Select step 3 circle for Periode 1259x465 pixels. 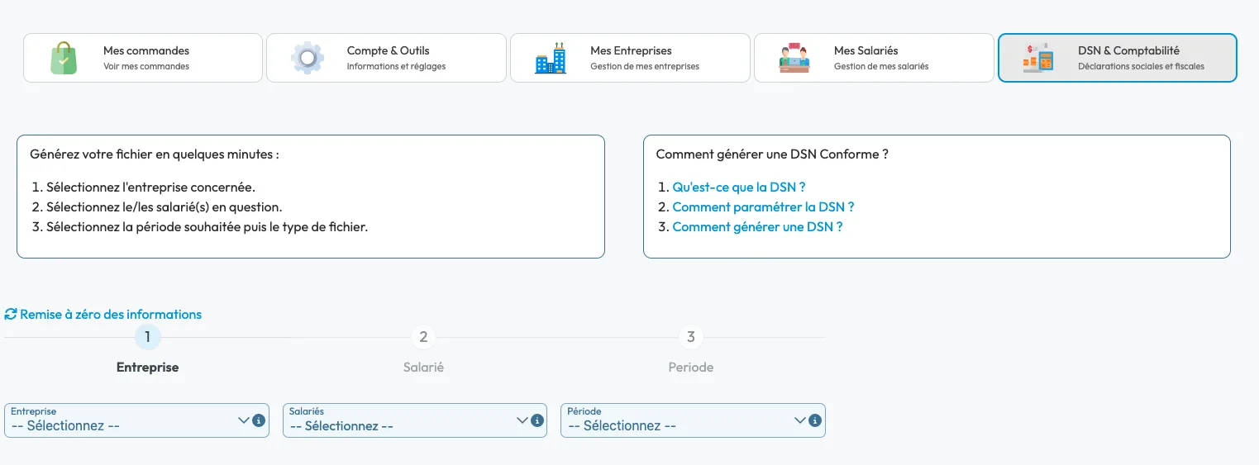point(691,337)
